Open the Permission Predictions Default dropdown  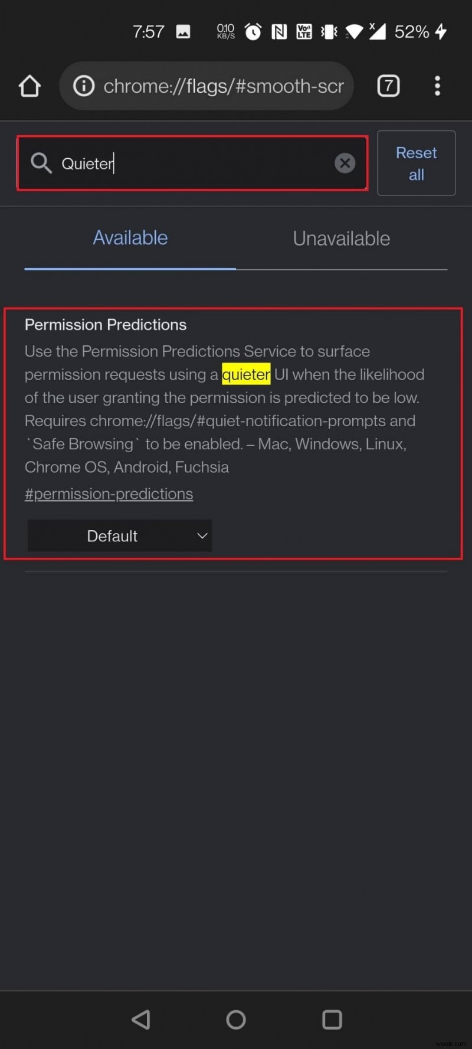120,536
